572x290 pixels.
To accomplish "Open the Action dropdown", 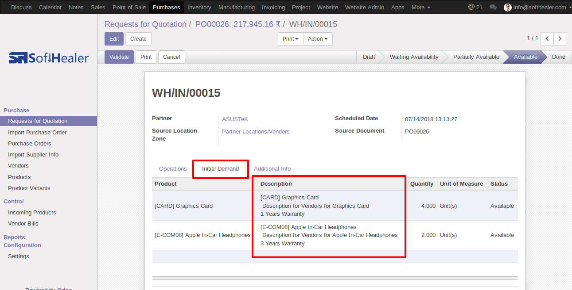I will (x=318, y=39).
